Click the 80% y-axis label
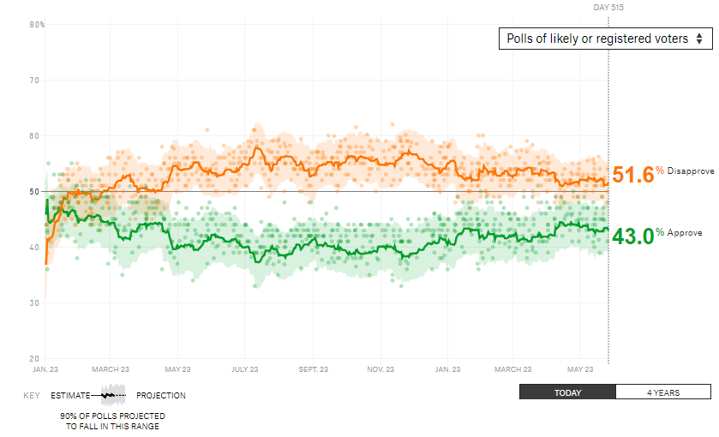The height and width of the screenshot is (437, 719). click(37, 24)
